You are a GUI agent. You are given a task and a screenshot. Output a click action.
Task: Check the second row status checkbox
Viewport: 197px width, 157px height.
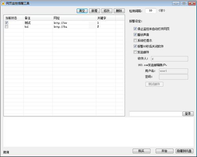click(6, 27)
